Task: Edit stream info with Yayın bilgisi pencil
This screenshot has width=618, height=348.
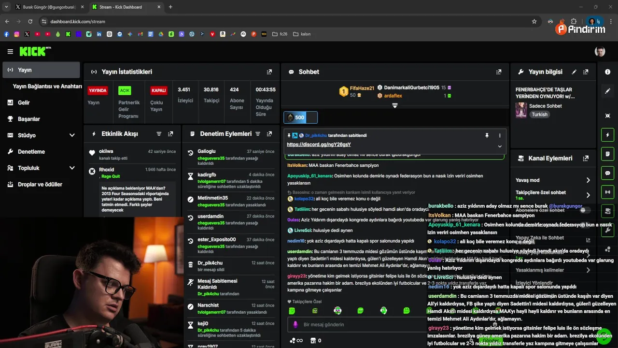Action: [x=574, y=72]
